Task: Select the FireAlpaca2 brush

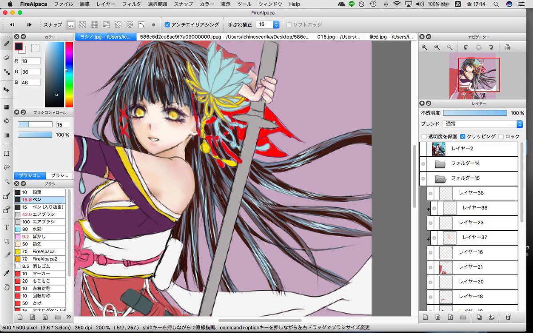Action: pos(40,258)
